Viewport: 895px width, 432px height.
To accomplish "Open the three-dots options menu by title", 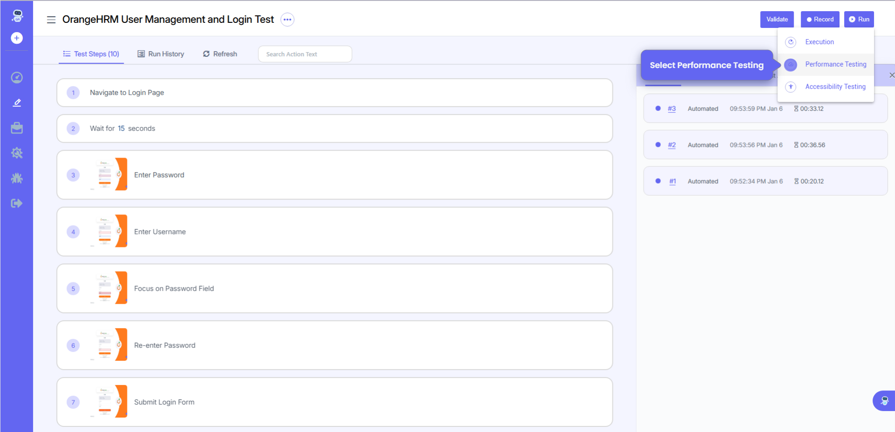I will click(287, 20).
